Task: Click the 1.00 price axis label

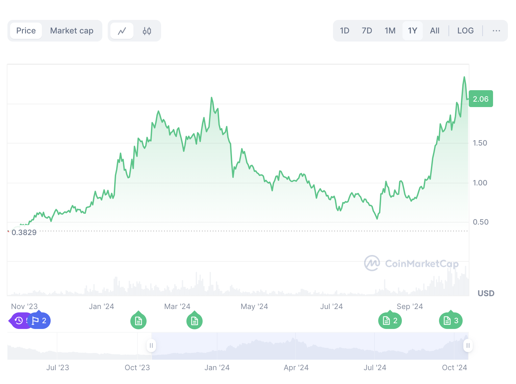Action: point(480,183)
